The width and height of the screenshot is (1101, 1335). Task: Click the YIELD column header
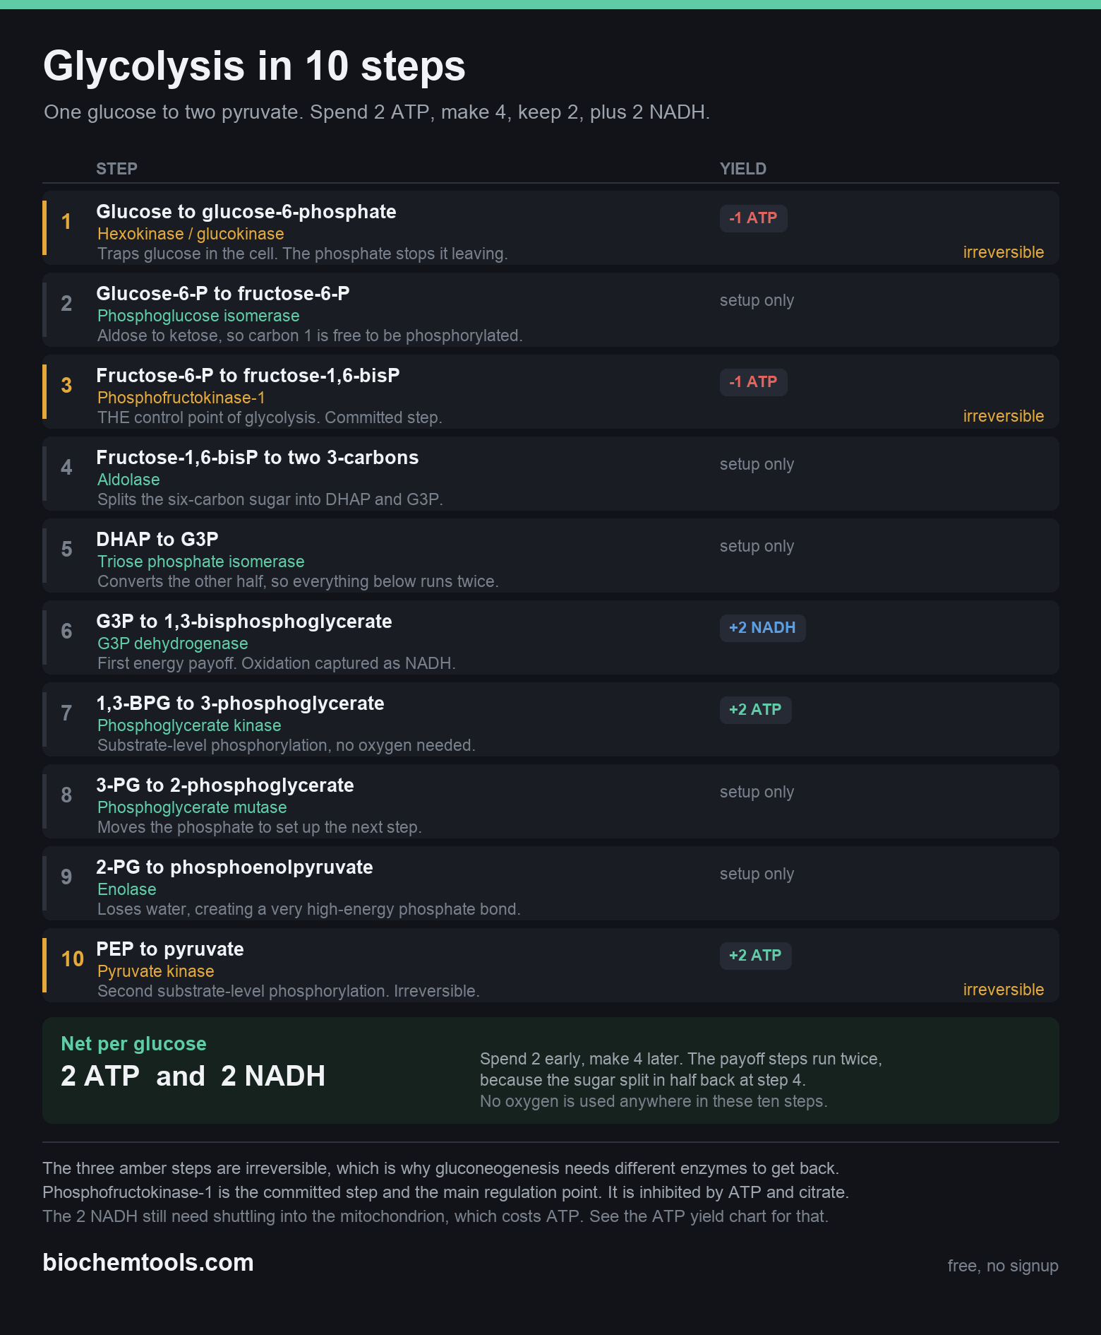pyautogui.click(x=743, y=169)
